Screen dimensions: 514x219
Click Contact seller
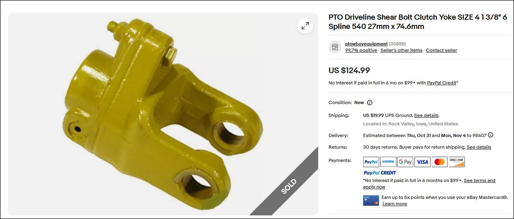pos(441,50)
